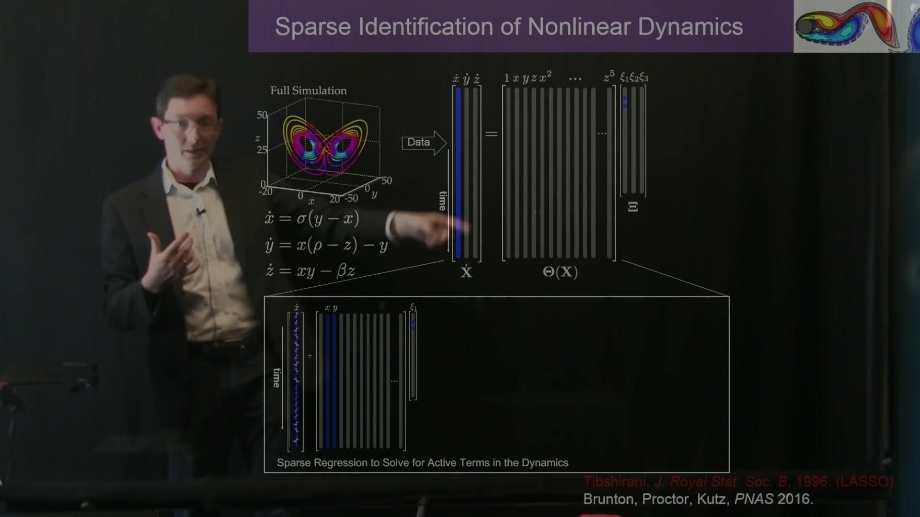The height and width of the screenshot is (517, 920).
Task: Click the equation ẏ = x(ρ − z) − y
Action: (x=326, y=245)
